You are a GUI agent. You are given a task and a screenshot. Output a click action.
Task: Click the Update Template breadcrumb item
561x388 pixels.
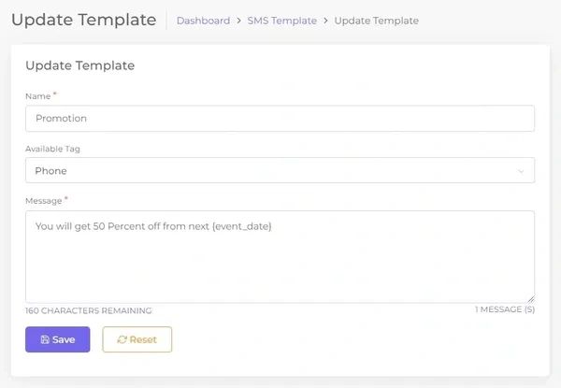pos(377,21)
